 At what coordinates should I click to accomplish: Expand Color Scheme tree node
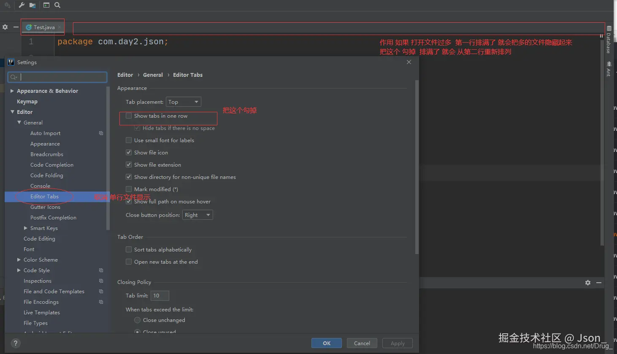[19, 260]
